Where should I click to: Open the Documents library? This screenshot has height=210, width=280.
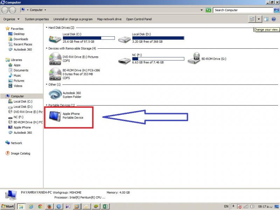pyautogui.click(x=21, y=70)
